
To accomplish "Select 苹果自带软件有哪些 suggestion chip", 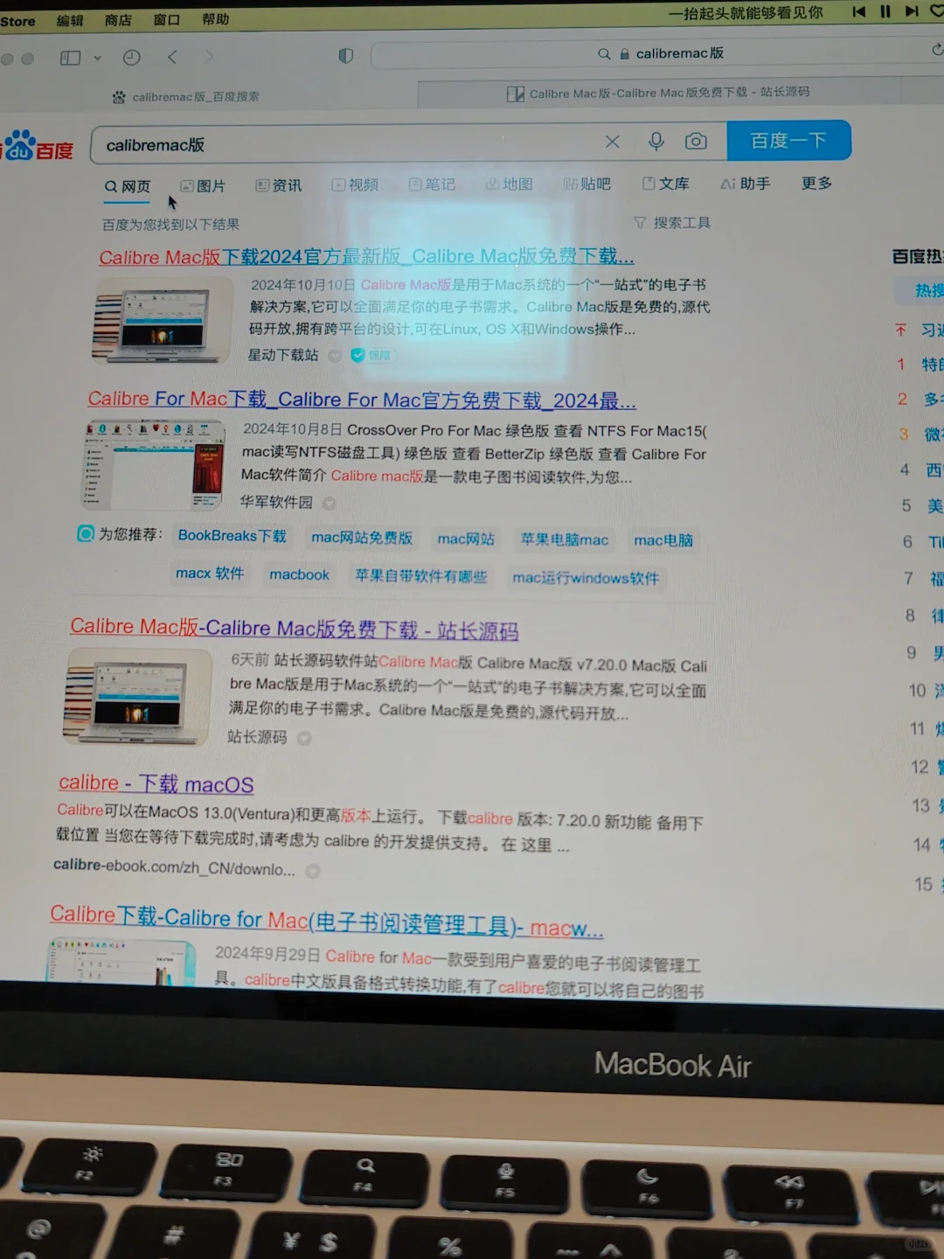I will 420,577.
